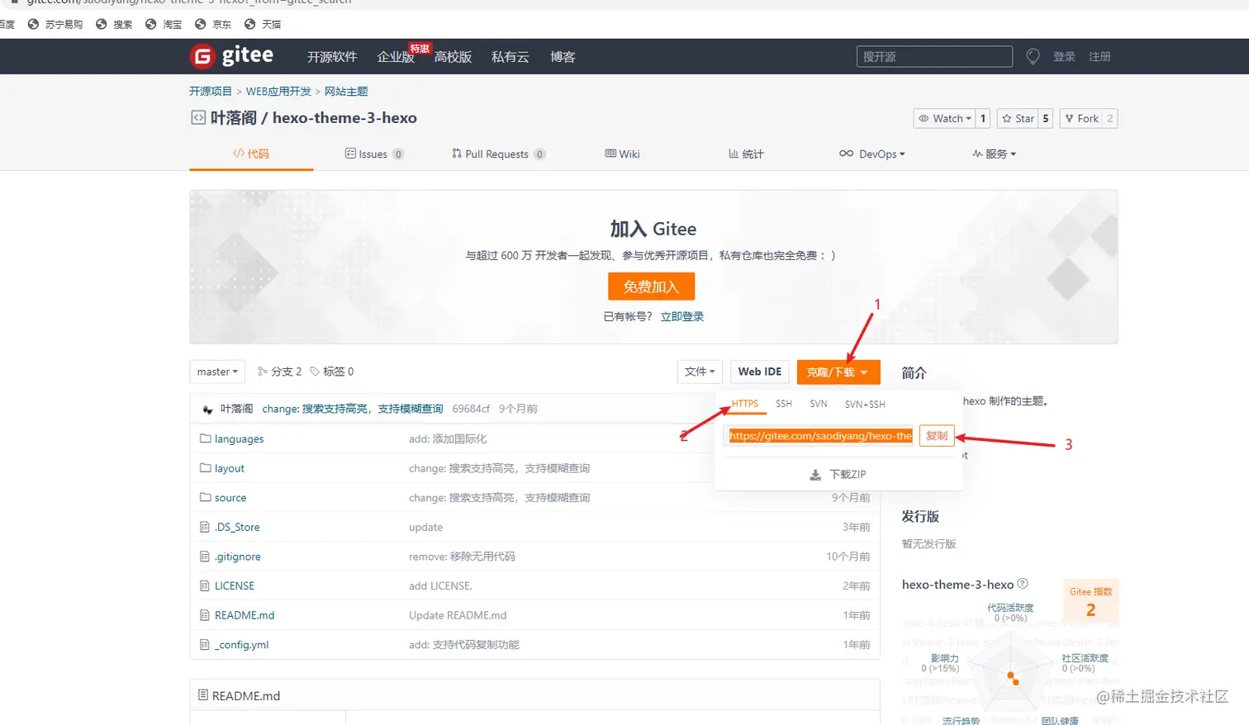Image resolution: width=1249 pixels, height=725 pixels.
Task: Click the 登录 link in header
Action: [x=1064, y=56]
